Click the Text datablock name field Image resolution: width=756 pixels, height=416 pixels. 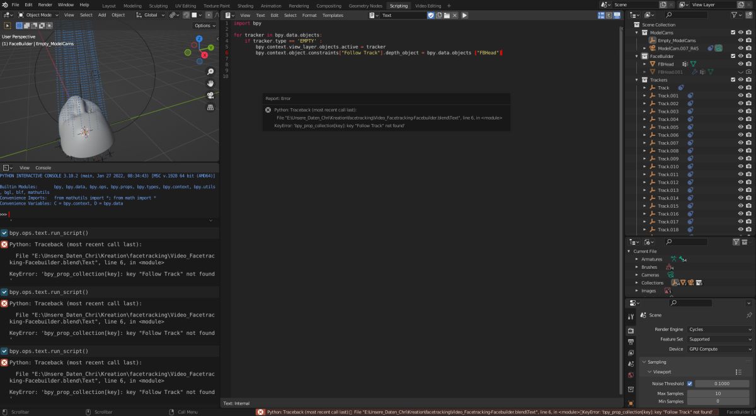tap(404, 15)
